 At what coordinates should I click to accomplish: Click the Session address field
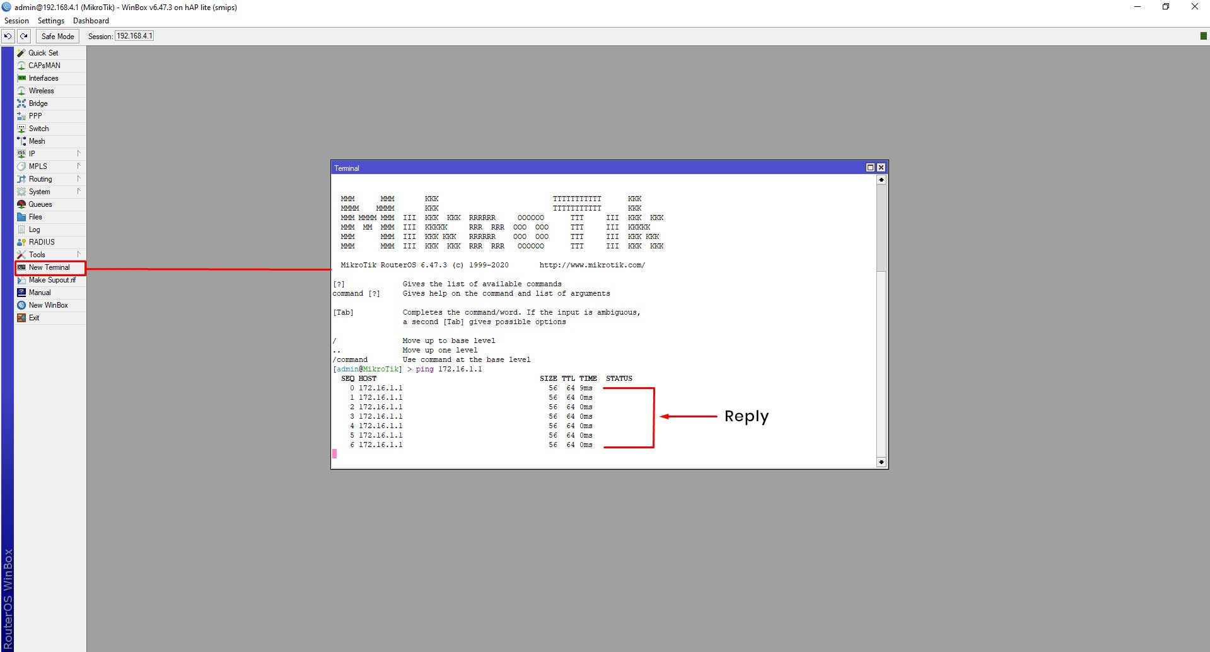pos(134,36)
